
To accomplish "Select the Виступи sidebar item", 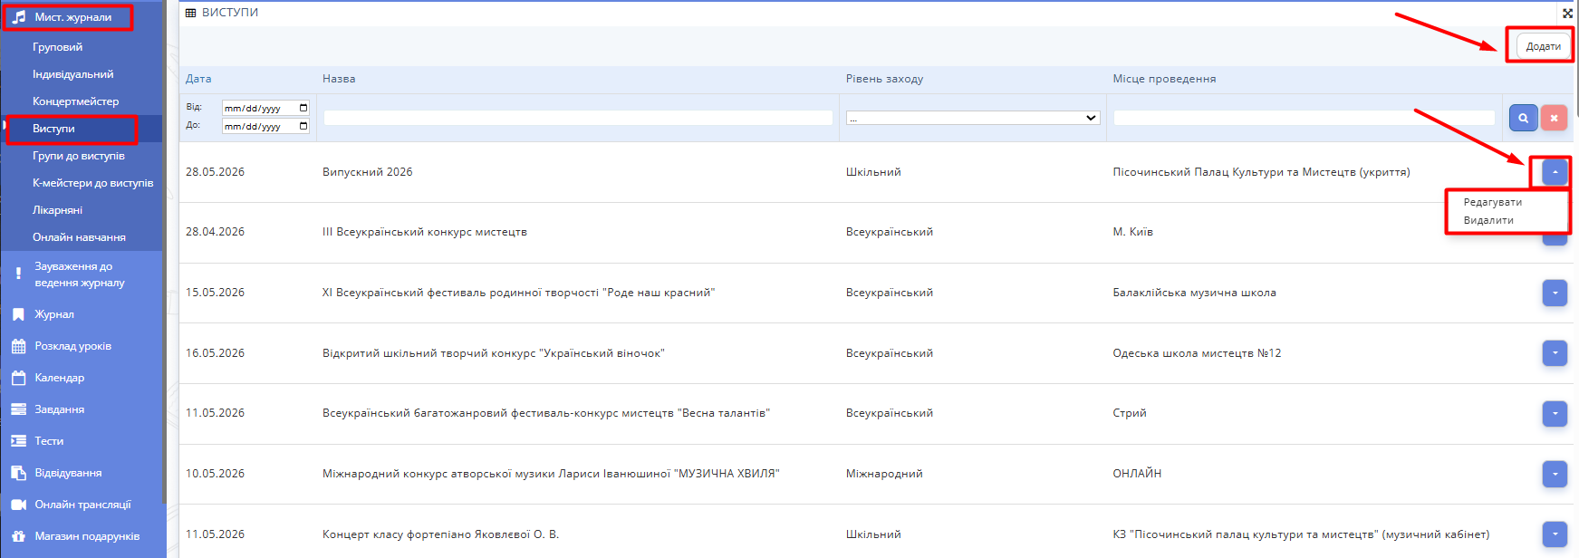I will tap(54, 129).
